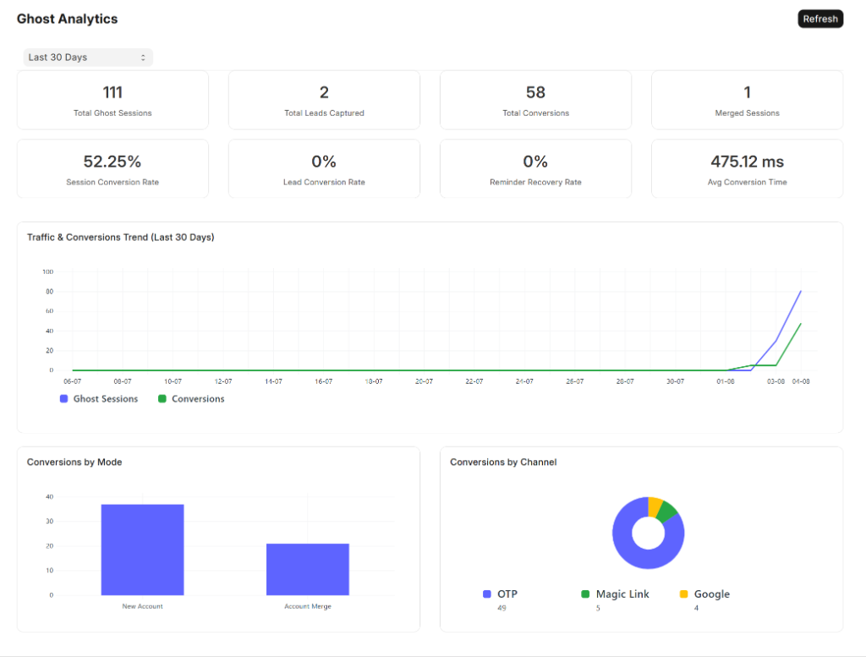Click the Google legend label
The width and height of the screenshot is (866, 657).
pyautogui.click(x=712, y=594)
